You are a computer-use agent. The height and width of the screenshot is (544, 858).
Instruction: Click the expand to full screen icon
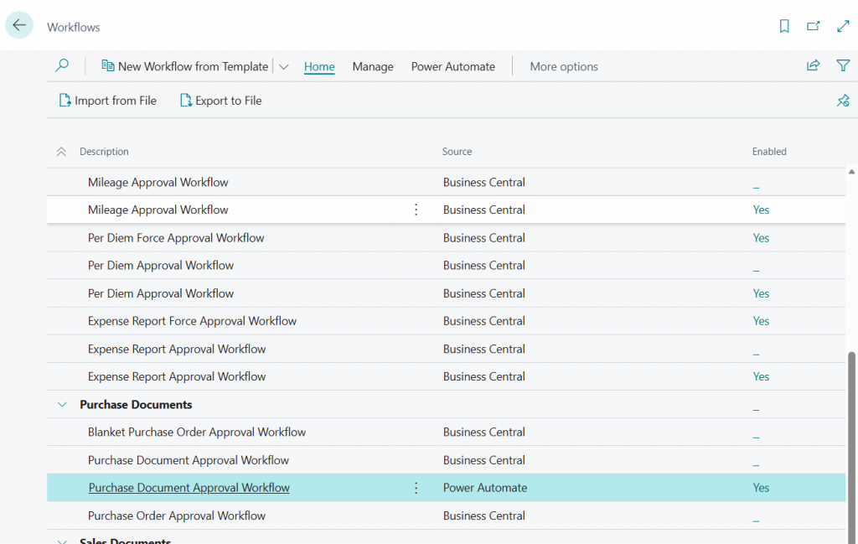(x=843, y=27)
